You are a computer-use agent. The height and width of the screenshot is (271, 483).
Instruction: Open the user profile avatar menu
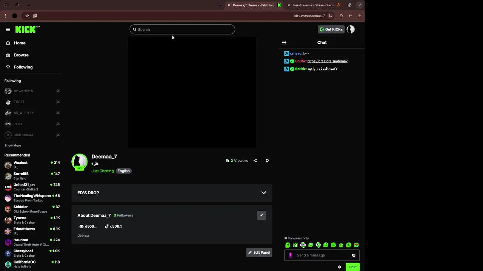[351, 29]
